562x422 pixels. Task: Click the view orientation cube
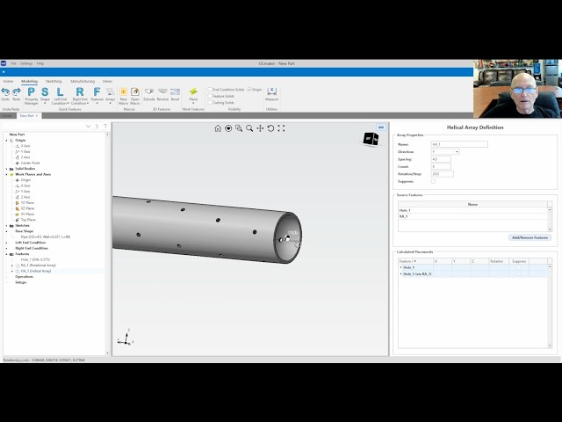pos(371,139)
